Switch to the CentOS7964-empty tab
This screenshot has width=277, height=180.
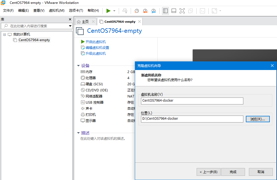point(120,22)
